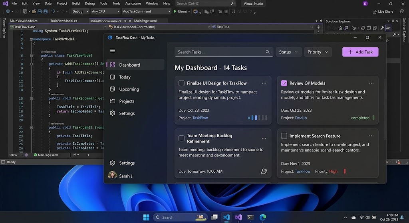The width and height of the screenshot is (409, 223).
Task: Click pending changes clock icon in Solution Explorer
Action: (354, 28)
